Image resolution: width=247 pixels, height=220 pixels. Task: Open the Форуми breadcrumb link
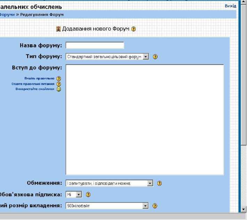pos(7,15)
